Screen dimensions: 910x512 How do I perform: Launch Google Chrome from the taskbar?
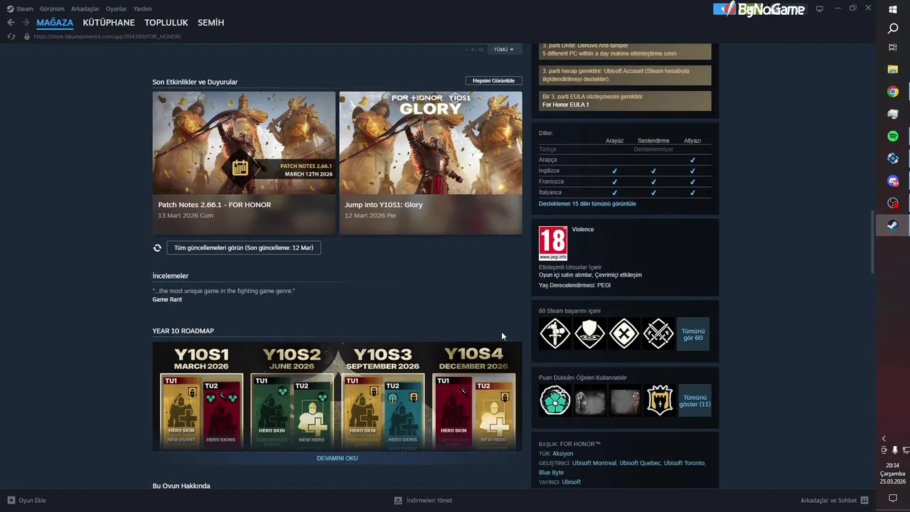(893, 92)
